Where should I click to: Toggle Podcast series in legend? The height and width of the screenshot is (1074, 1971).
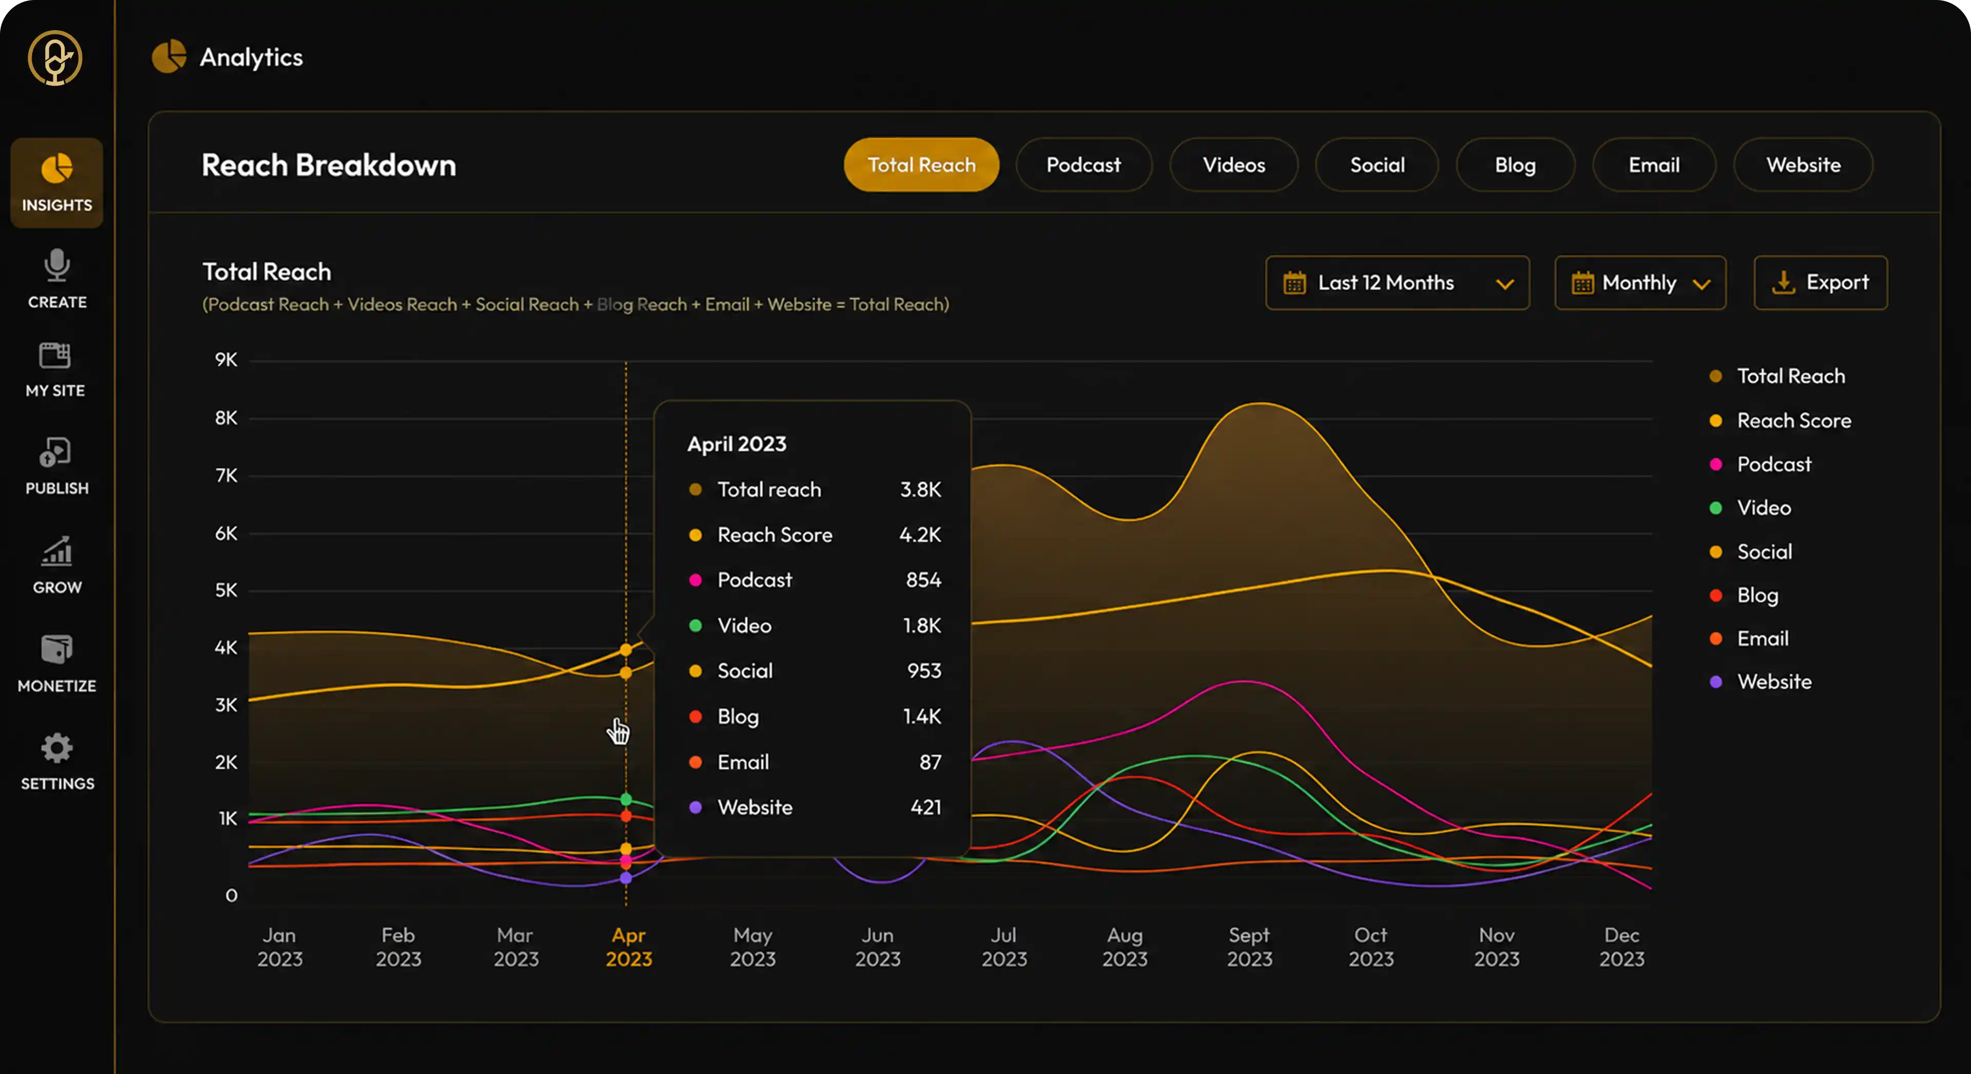point(1760,464)
